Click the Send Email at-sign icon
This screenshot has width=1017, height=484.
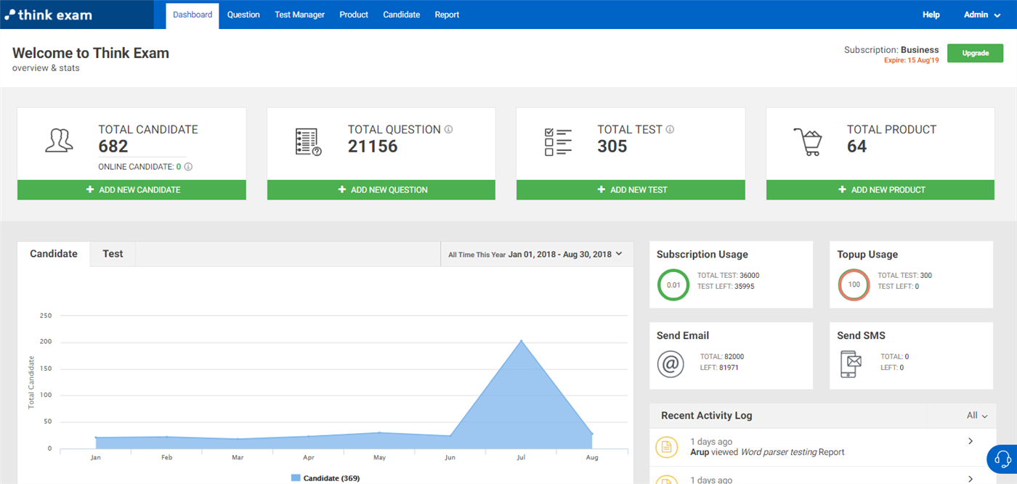click(670, 364)
